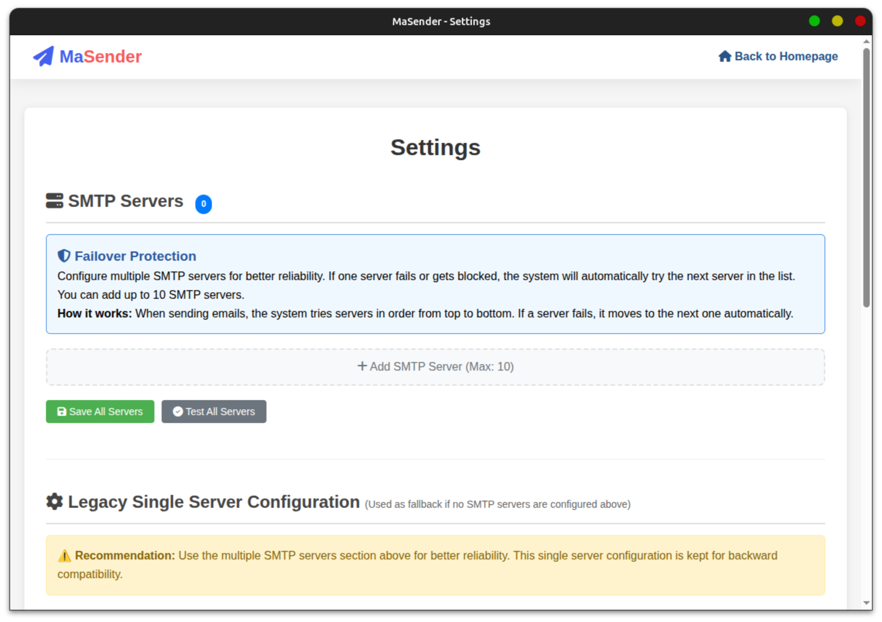Image resolution: width=882 pixels, height=622 pixels.
Task: Click the scrollbar down arrow
Action: (867, 603)
